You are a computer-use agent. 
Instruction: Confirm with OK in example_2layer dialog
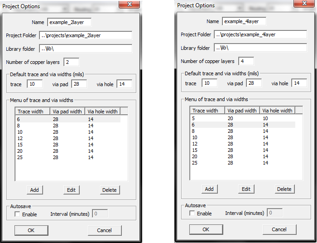pos(31,230)
